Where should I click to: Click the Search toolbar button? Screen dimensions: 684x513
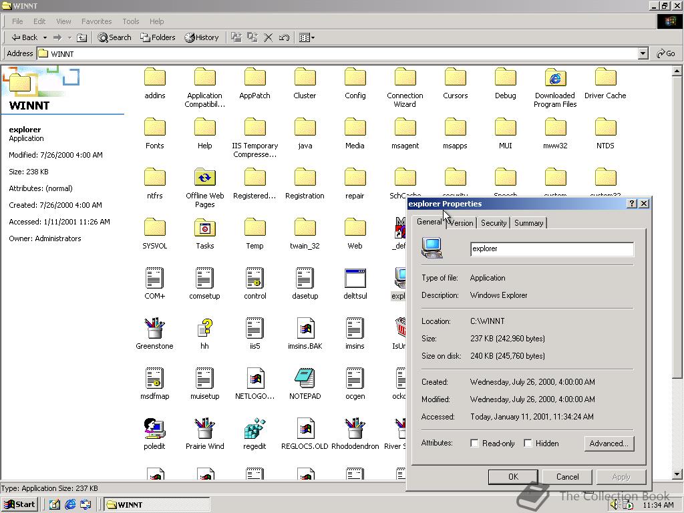(x=115, y=37)
